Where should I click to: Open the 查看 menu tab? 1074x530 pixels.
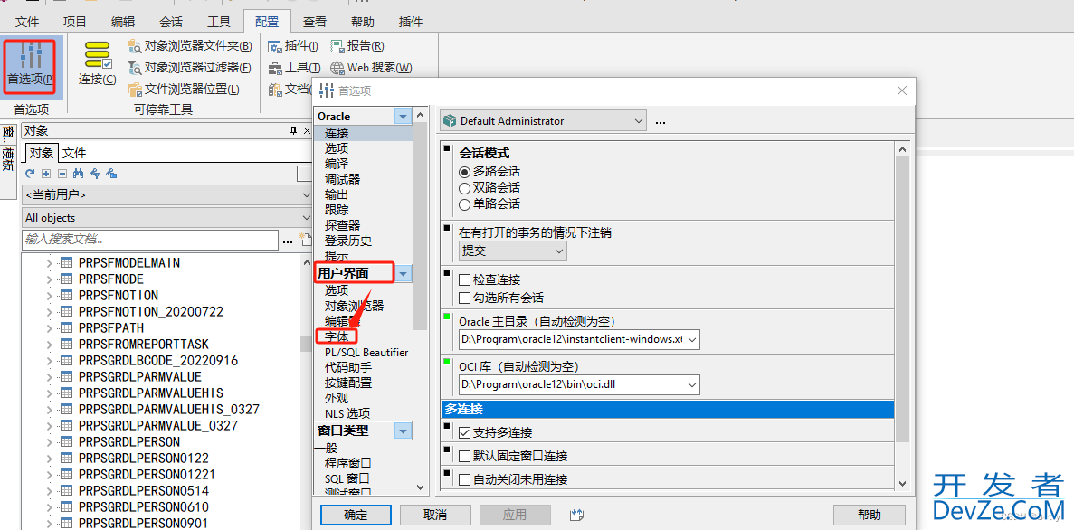point(314,21)
